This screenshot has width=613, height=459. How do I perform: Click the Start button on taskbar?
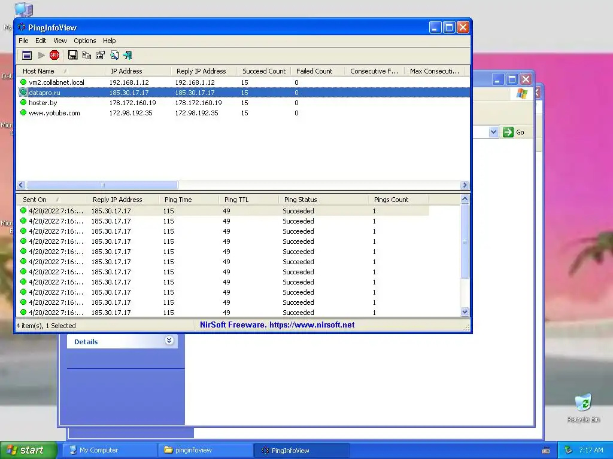pyautogui.click(x=29, y=450)
